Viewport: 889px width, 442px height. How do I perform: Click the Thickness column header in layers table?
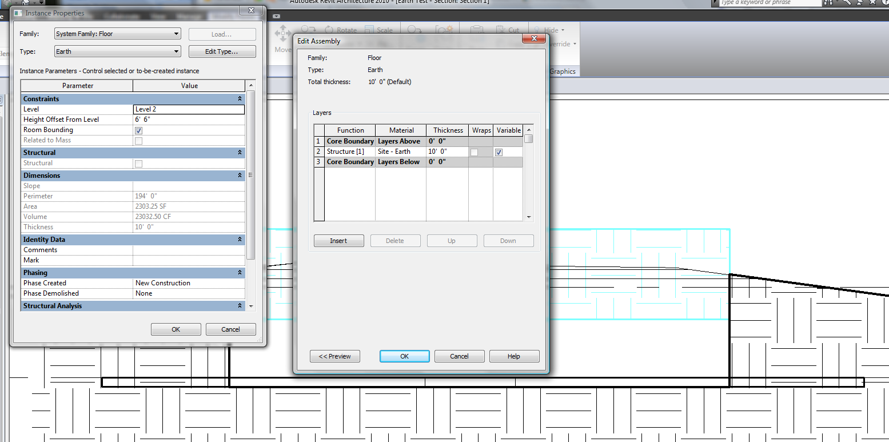click(x=447, y=130)
